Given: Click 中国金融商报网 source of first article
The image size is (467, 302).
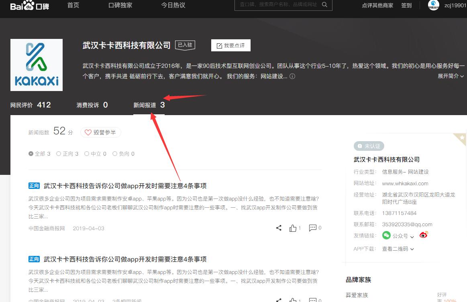Looking at the screenshot, I should [47, 228].
